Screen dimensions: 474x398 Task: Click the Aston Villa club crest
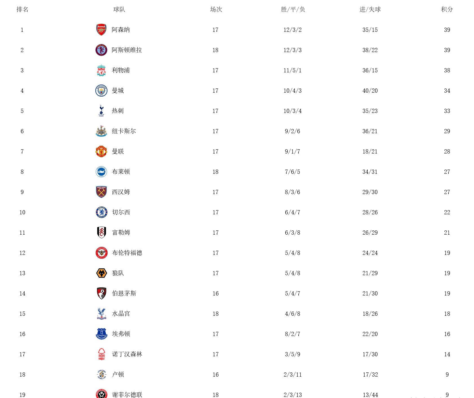tap(101, 50)
